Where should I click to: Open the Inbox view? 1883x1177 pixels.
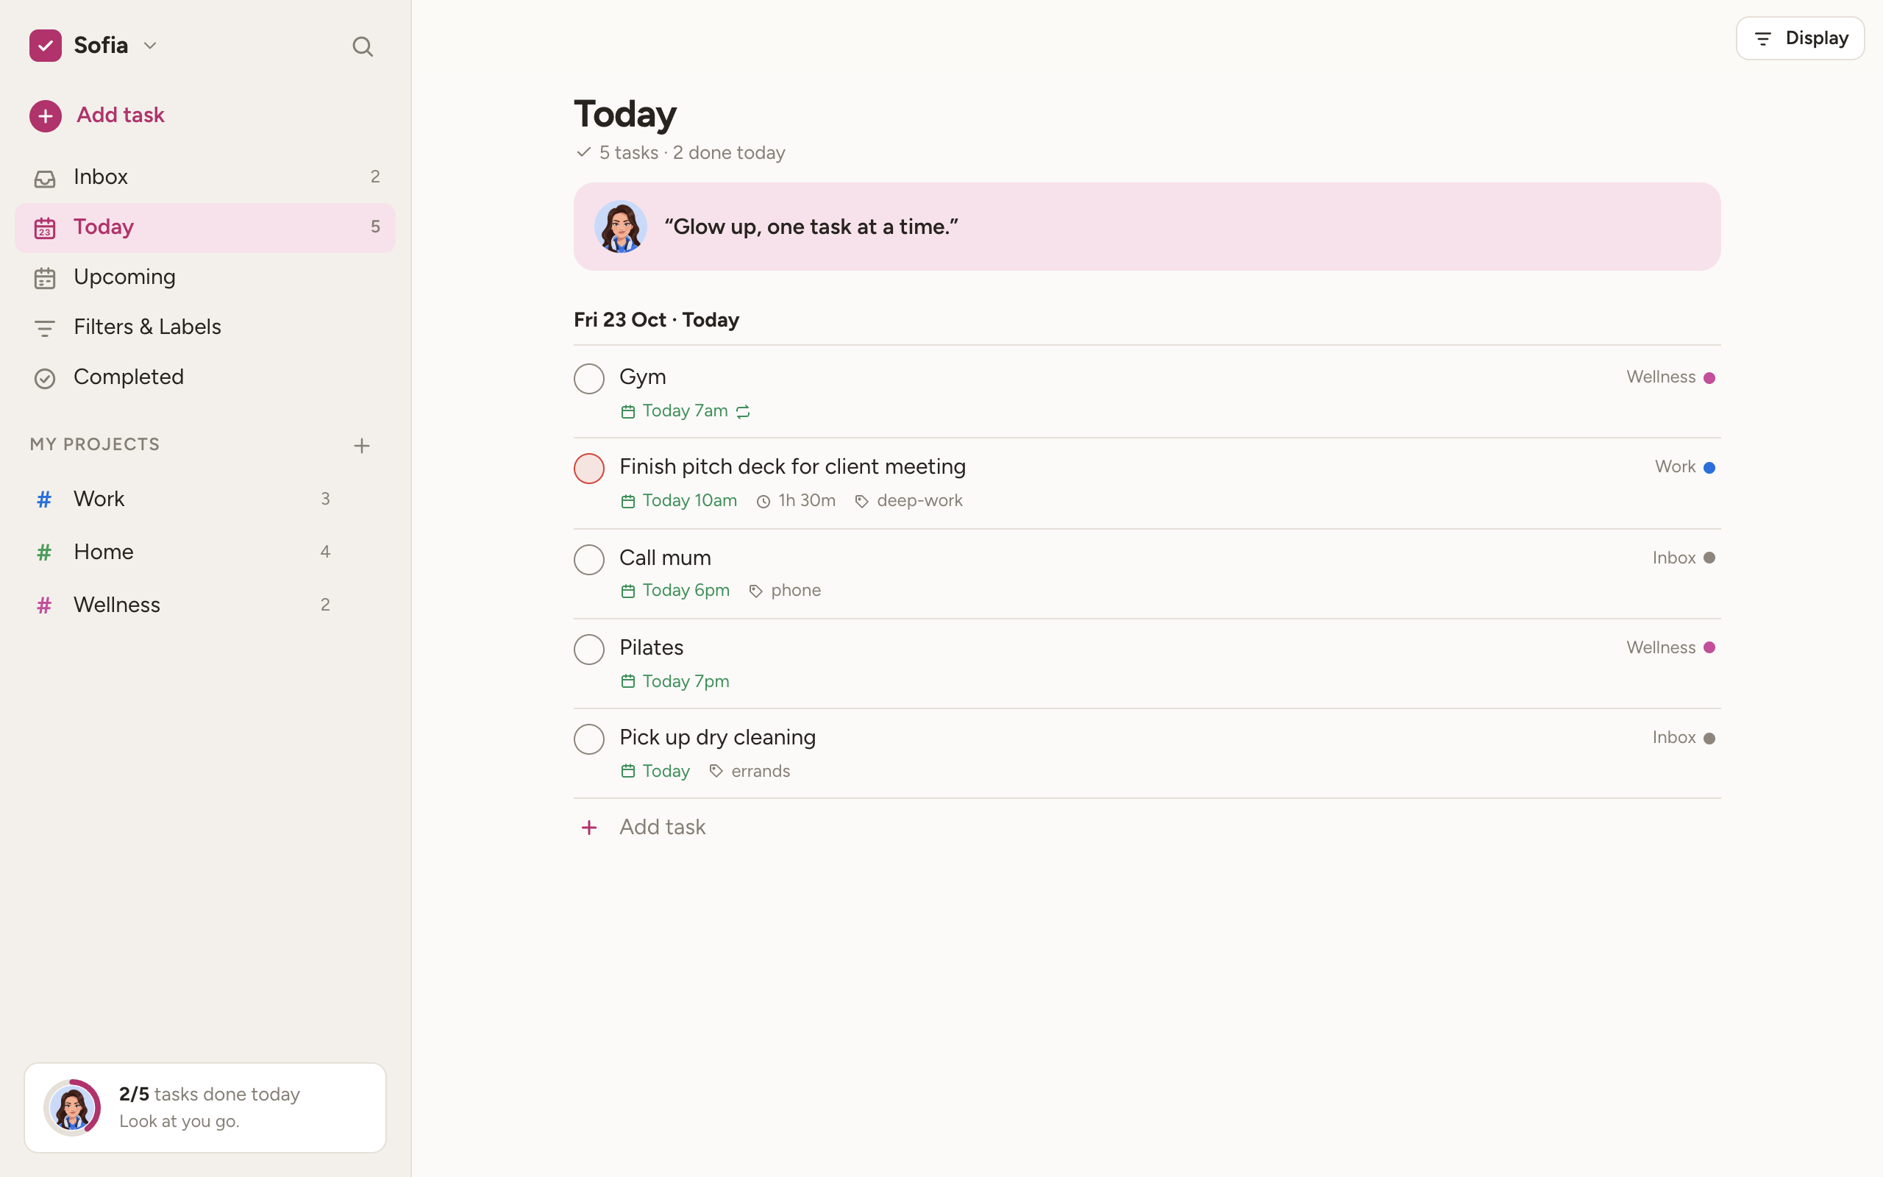click(205, 177)
